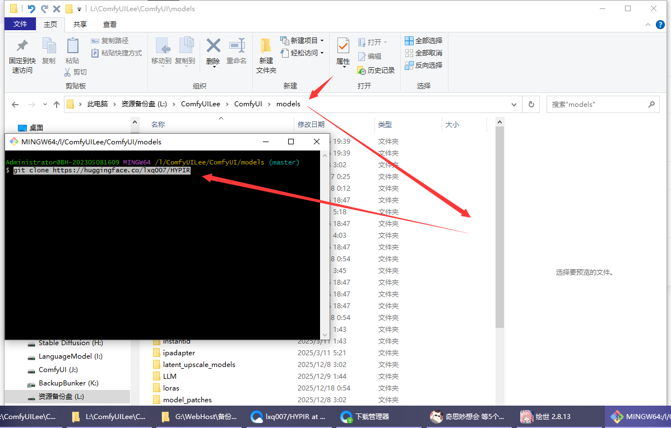Screen dimensions: 671x428
Task: Click the Copy icon in ribbon
Action: click(49, 46)
